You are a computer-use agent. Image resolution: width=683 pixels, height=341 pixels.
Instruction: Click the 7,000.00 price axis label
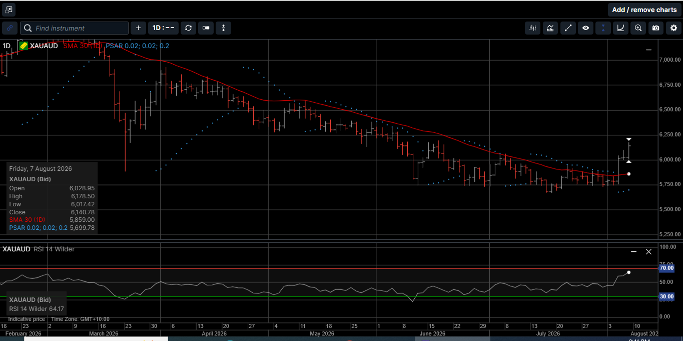(x=670, y=60)
